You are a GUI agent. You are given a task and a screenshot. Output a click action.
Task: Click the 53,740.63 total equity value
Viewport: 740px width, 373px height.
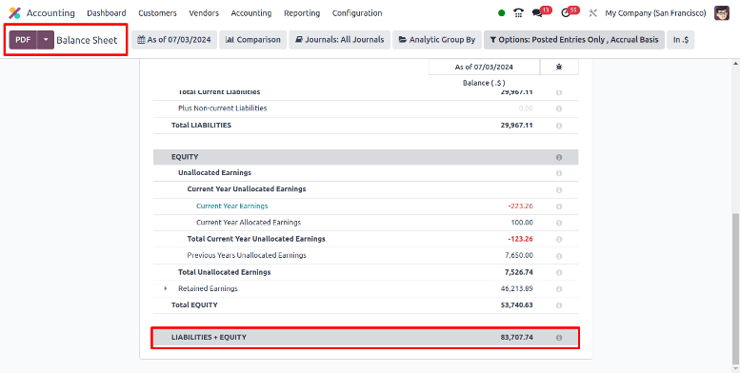click(x=517, y=304)
